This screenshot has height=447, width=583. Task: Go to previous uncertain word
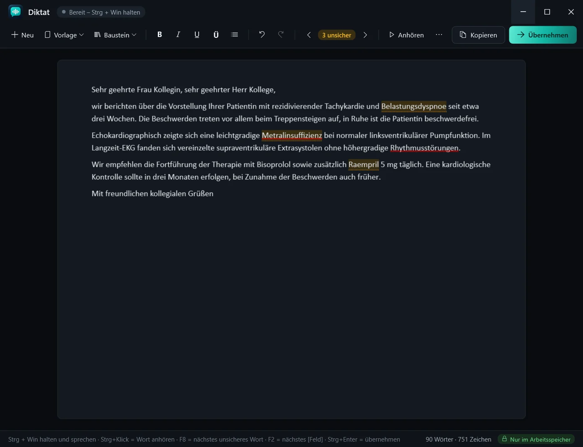click(309, 35)
